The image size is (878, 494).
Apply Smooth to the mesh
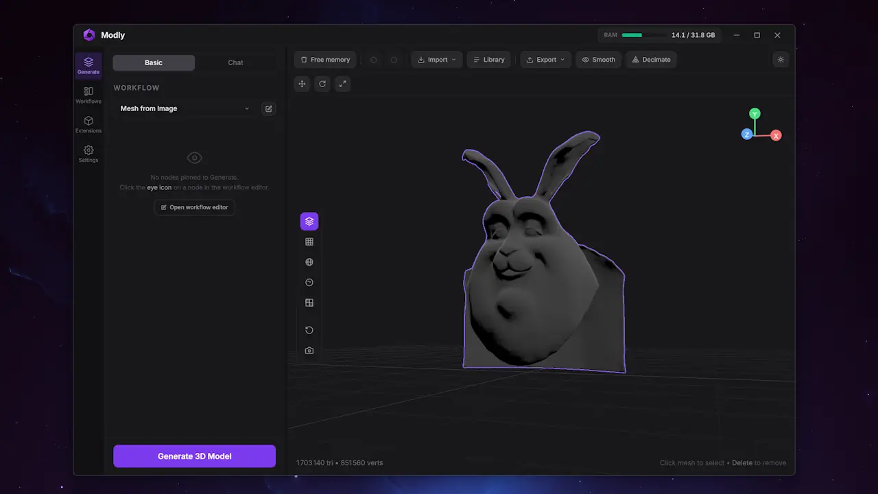598,60
